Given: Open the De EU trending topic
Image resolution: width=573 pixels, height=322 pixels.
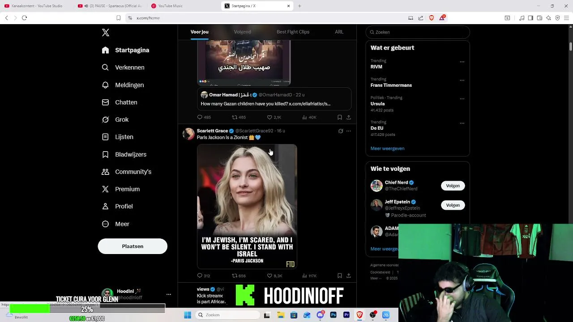Looking at the screenshot, I should [x=377, y=128].
